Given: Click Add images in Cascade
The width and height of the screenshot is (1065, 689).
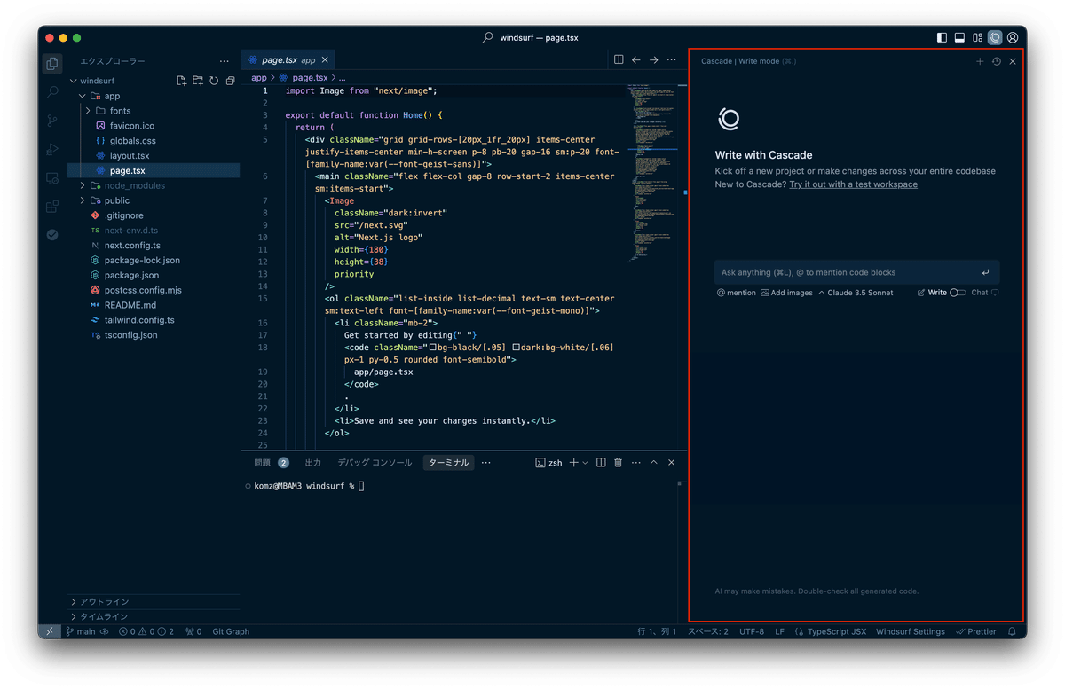Looking at the screenshot, I should 786,293.
